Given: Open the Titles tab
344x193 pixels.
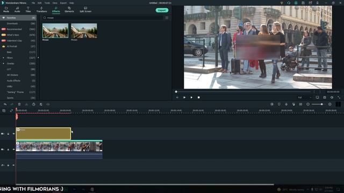Looking at the screenshot, I should (x=28, y=10).
